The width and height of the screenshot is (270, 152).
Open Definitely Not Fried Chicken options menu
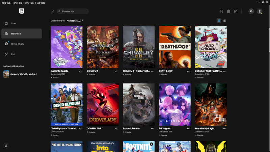coord(224,71)
